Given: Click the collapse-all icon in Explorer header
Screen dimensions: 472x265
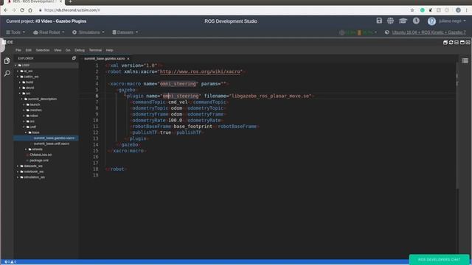Looking at the screenshot, I should point(74,58).
